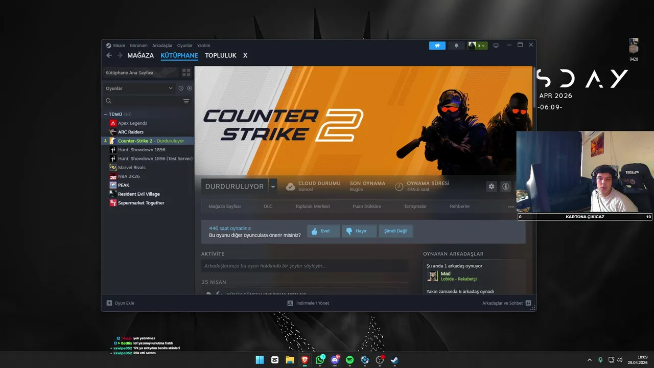This screenshot has height=368, width=654.
Task: Switch to the MAĞAZA tab
Action: 141,55
